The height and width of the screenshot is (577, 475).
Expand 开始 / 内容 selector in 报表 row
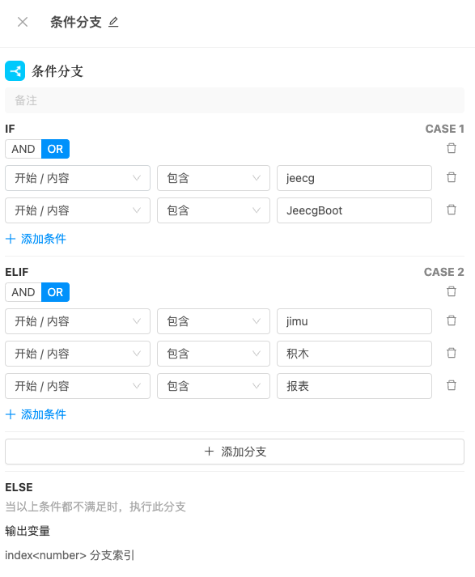78,386
